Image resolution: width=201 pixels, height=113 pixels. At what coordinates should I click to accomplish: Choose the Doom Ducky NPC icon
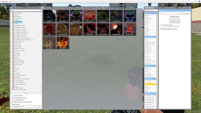(x=90, y=16)
